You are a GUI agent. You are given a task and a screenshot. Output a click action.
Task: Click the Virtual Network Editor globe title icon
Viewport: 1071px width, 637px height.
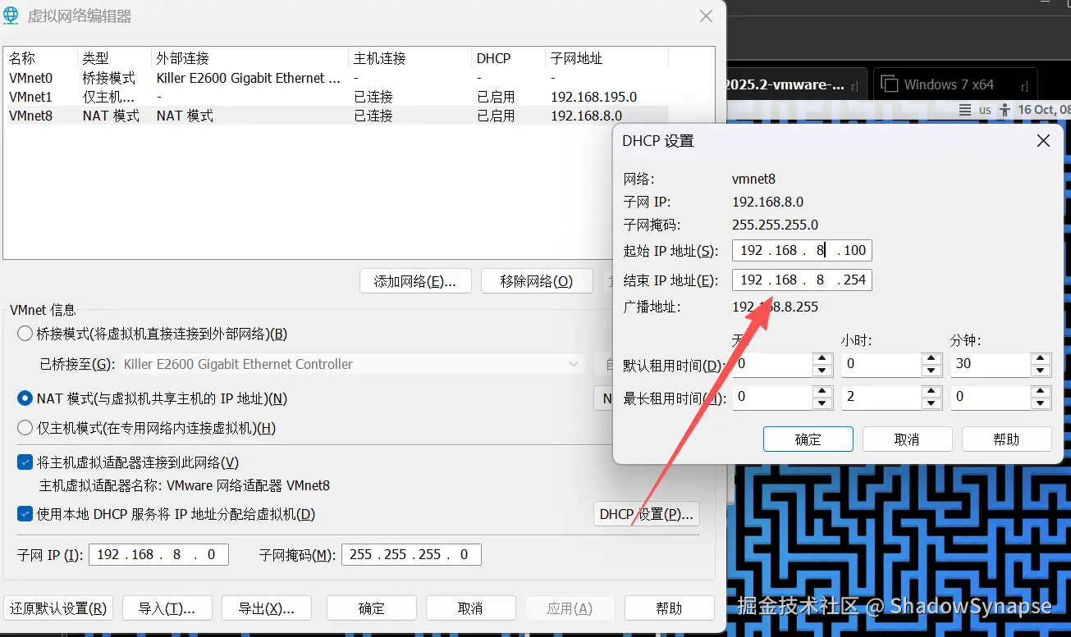[x=11, y=16]
